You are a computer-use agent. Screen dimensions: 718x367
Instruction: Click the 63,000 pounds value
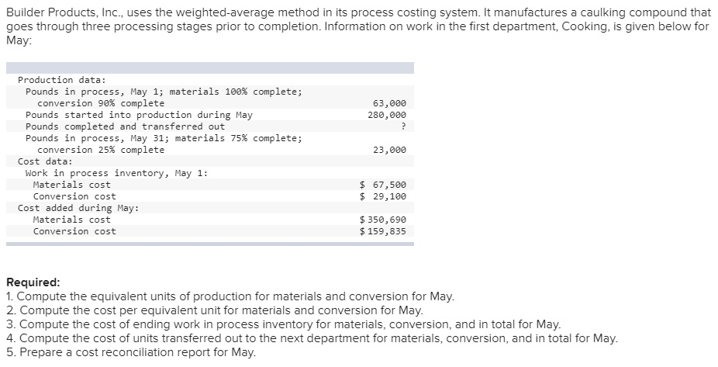click(x=390, y=103)
